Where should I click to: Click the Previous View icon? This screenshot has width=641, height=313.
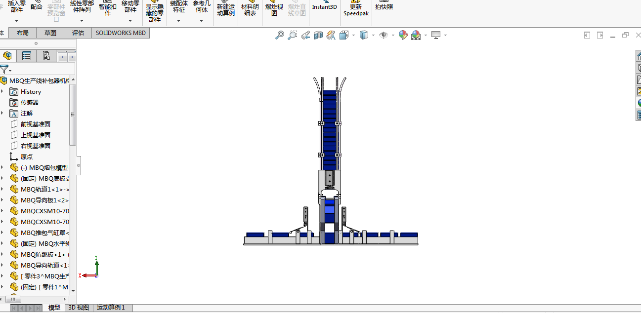pos(305,35)
